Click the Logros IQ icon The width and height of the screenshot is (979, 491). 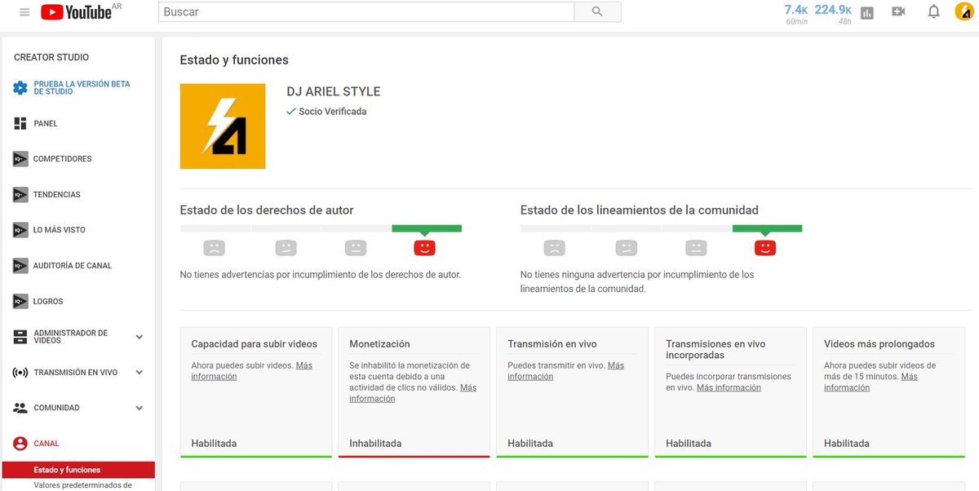20,301
